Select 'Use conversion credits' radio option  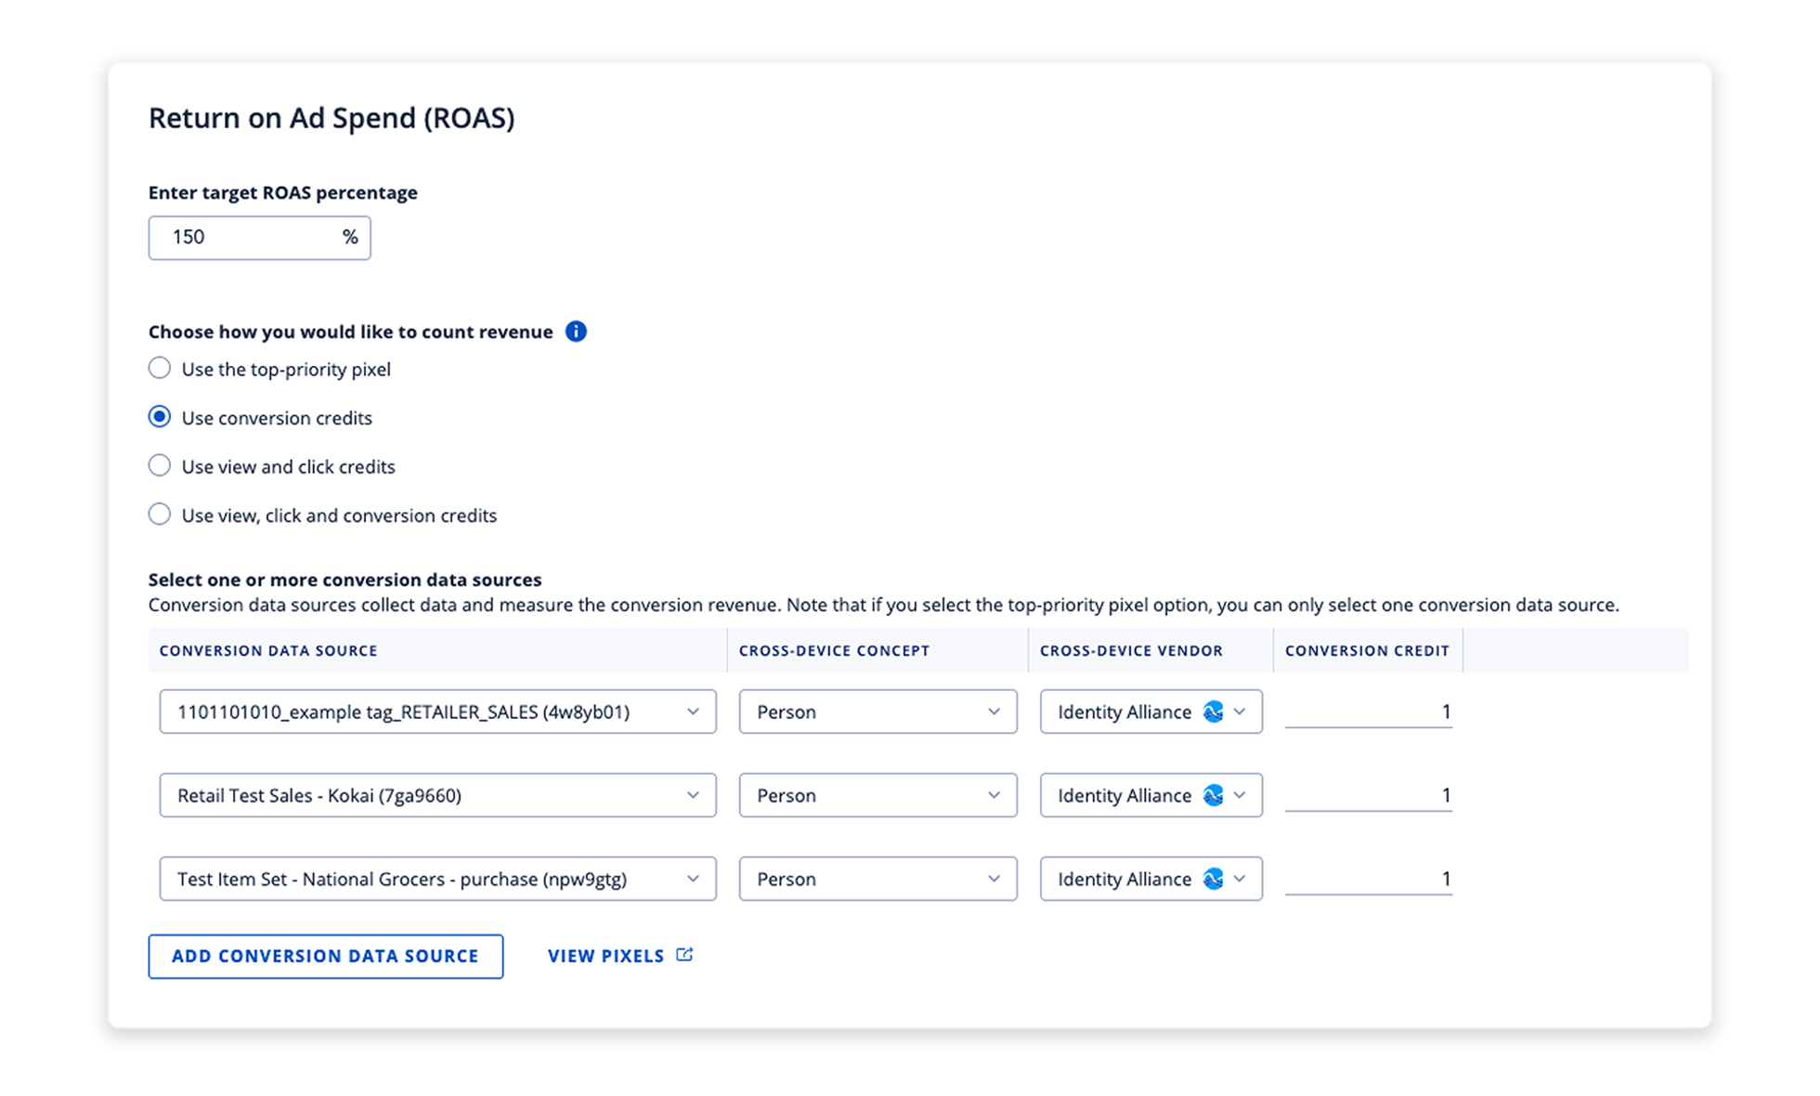point(160,417)
